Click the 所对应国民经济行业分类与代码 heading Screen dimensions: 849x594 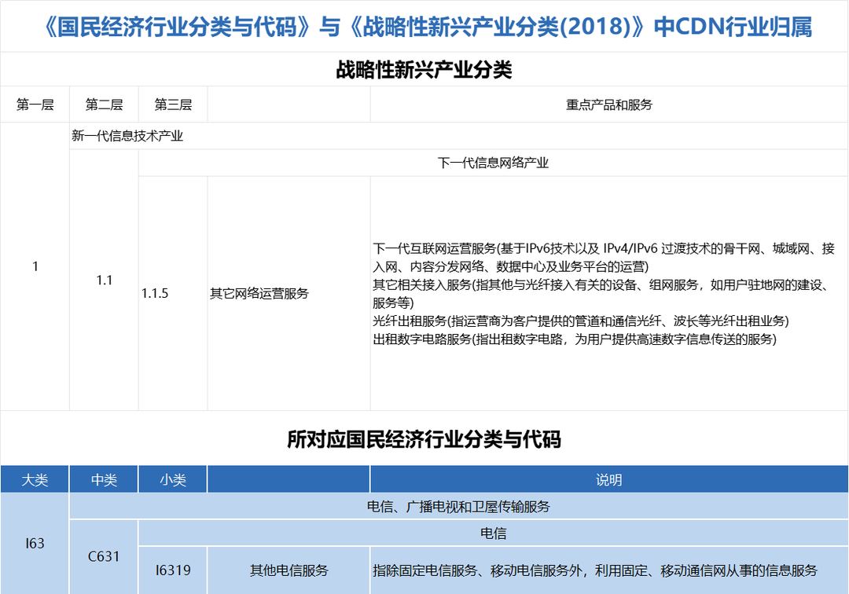[424, 439]
